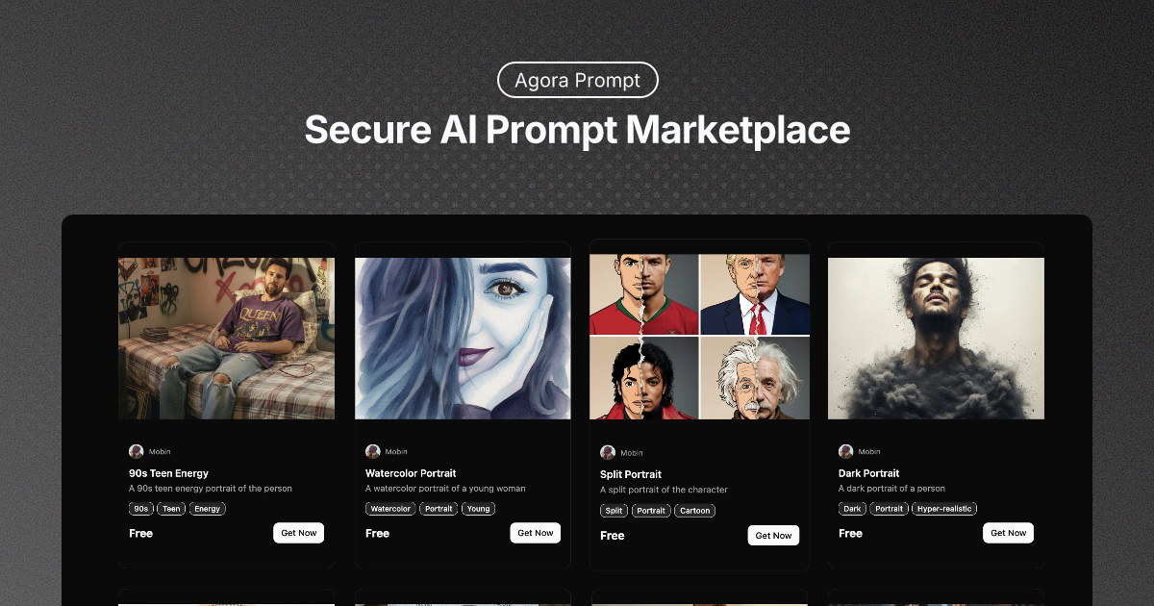Click the Mobin avatar on Watercolor Portrait card
The height and width of the screenshot is (606, 1154).
pyautogui.click(x=372, y=450)
